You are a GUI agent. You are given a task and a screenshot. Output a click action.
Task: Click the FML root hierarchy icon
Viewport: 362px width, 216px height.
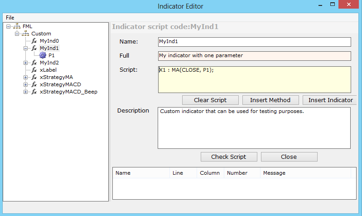click(17, 26)
